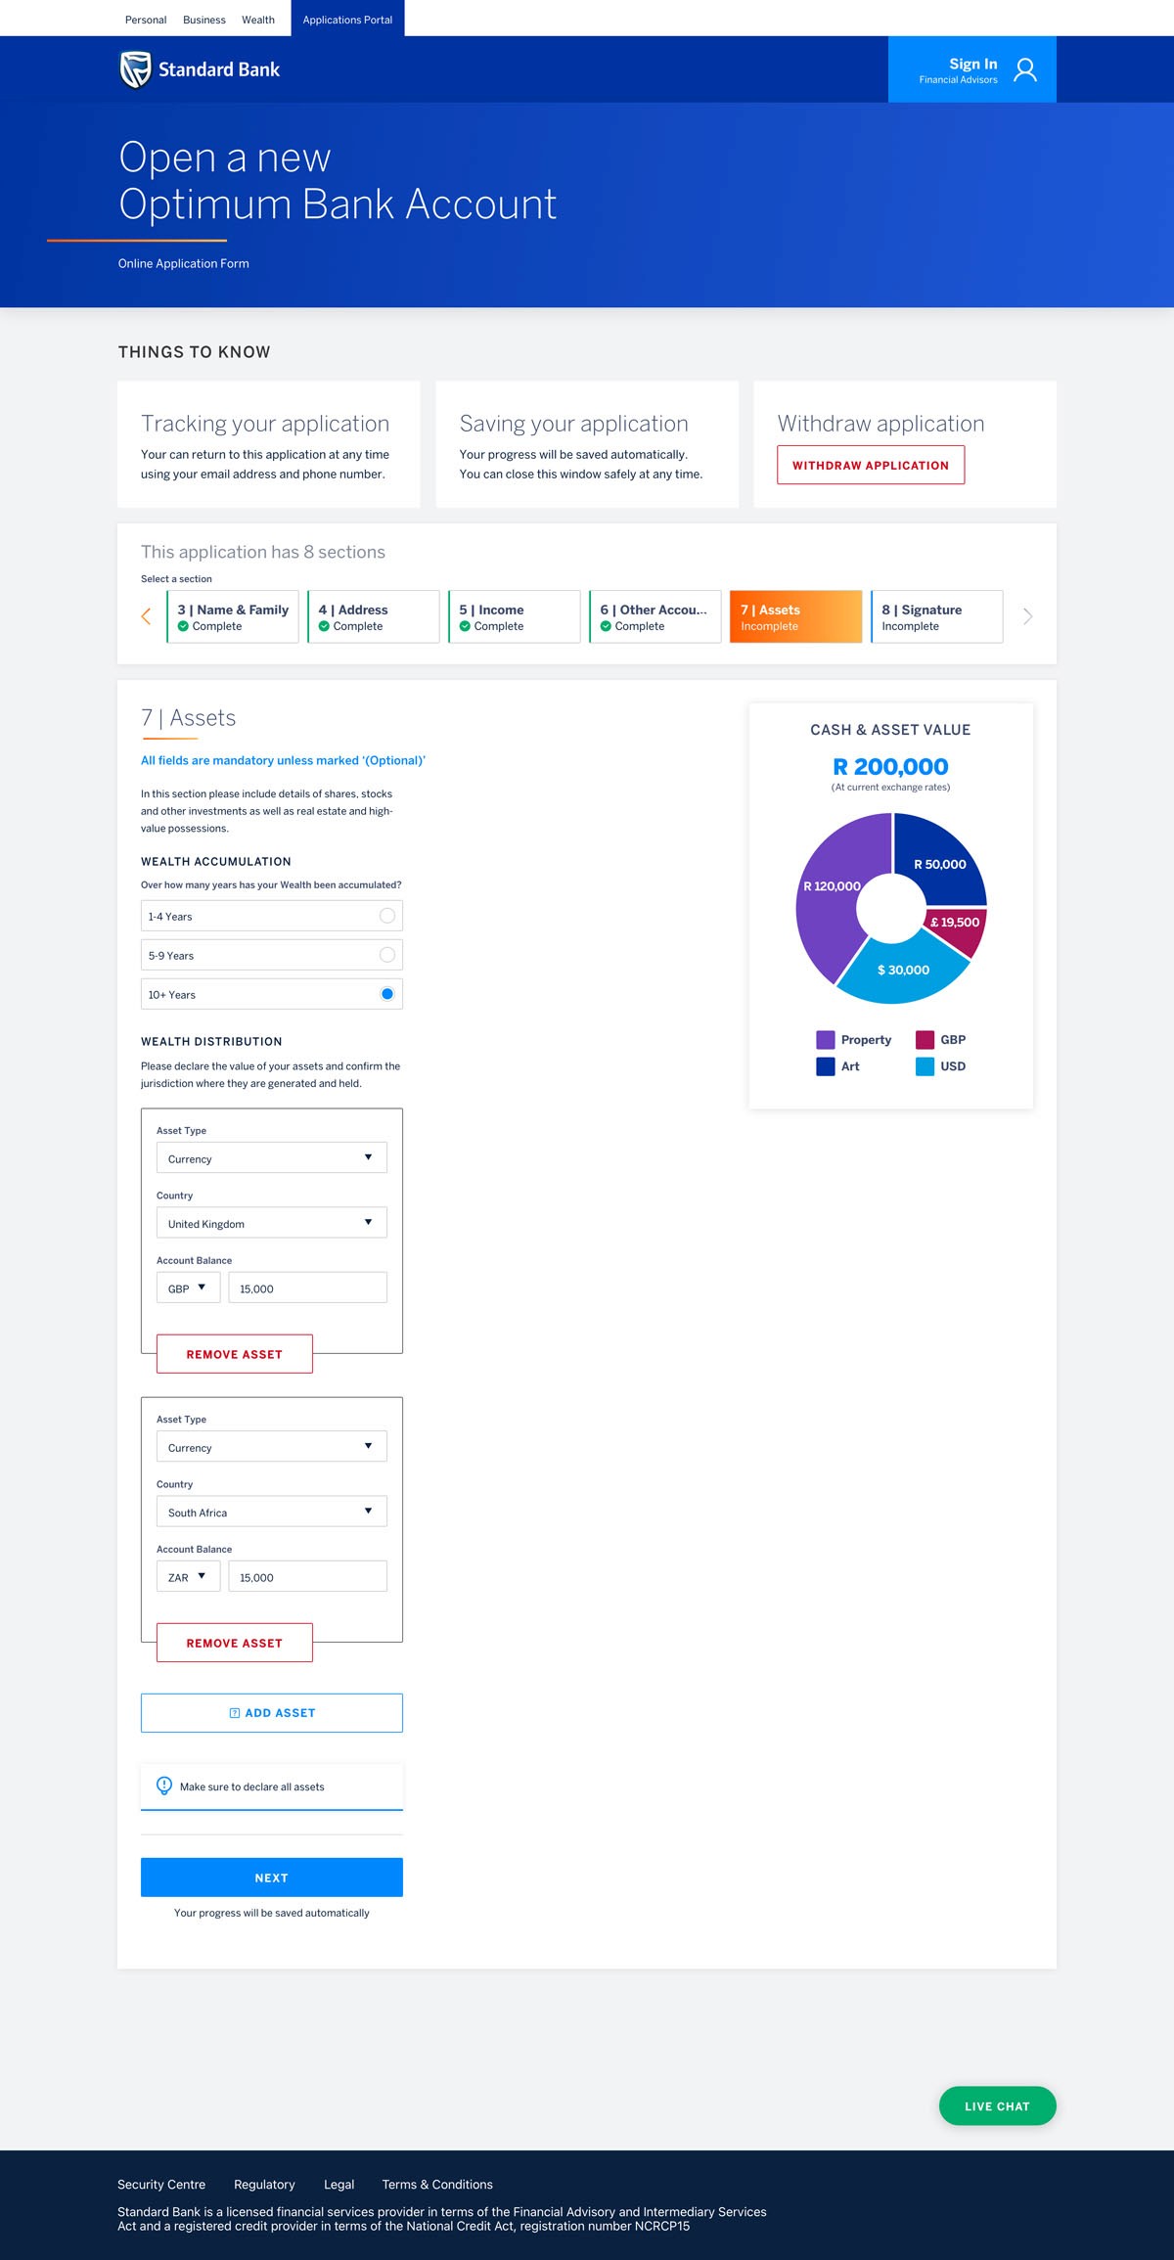Viewport: 1174px width, 2260px height.
Task: Click the left orange section carousel arrow
Action: coord(146,616)
